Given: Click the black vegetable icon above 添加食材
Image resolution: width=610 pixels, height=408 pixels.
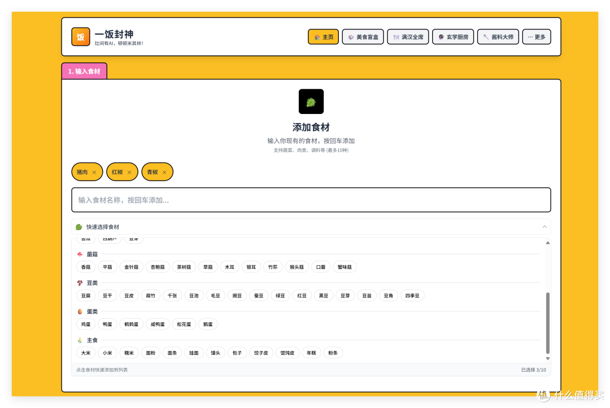Looking at the screenshot, I should pyautogui.click(x=311, y=102).
